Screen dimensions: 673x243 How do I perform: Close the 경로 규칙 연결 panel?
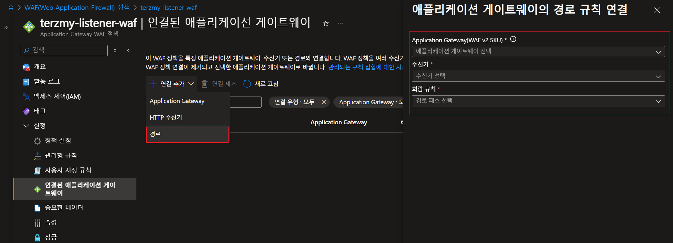click(657, 10)
